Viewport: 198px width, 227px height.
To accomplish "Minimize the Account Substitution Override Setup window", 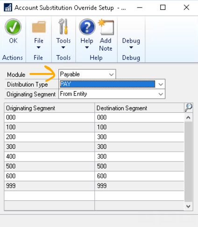I will (140, 7).
